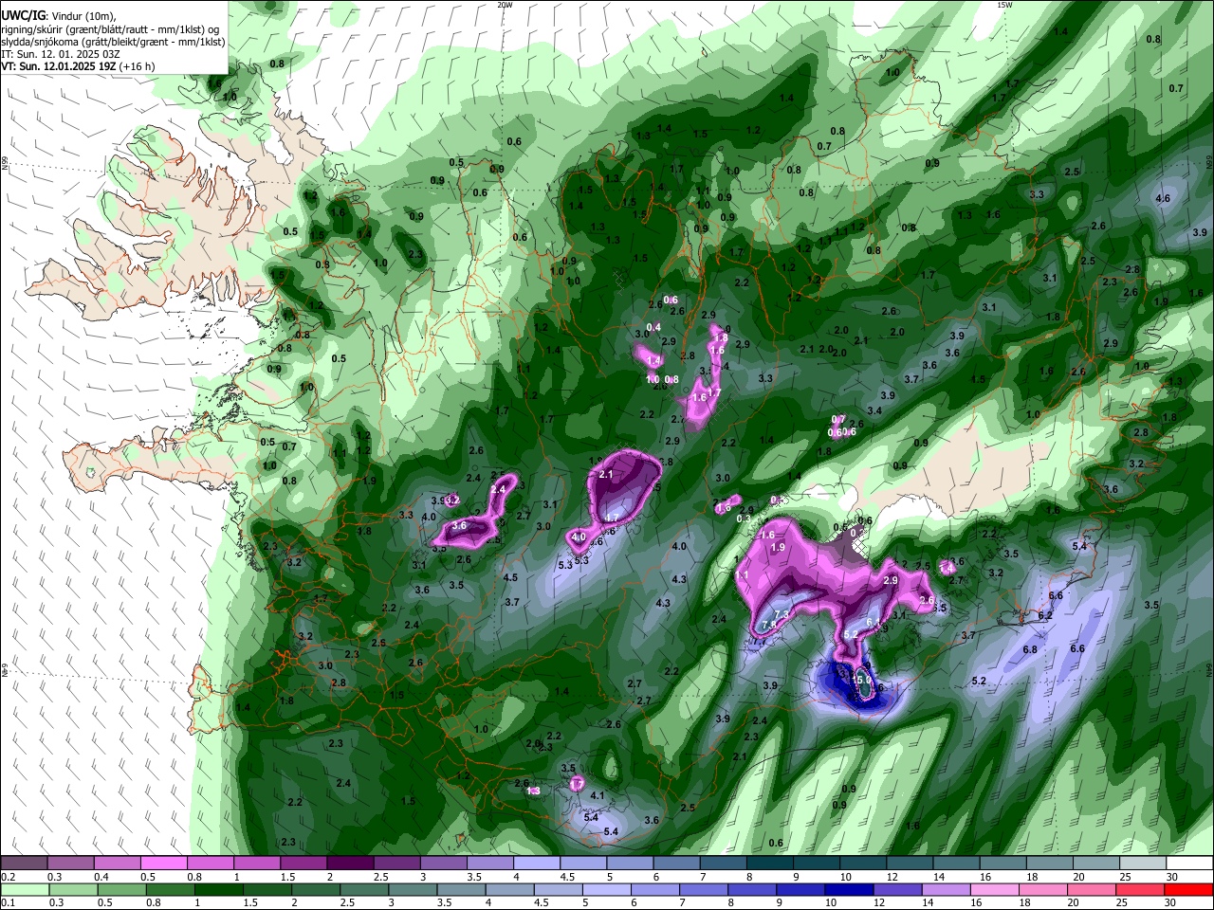The height and width of the screenshot is (910, 1214).
Task: Select the darkest purple 2 snow-scale swatch
Action: [x=349, y=863]
